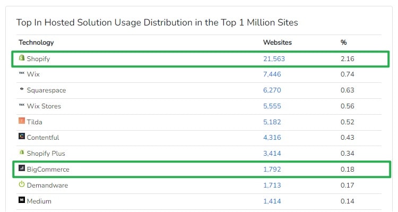Open Medium's 1,414 websites link
Viewport: 398px width, 212px height.
coord(272,201)
